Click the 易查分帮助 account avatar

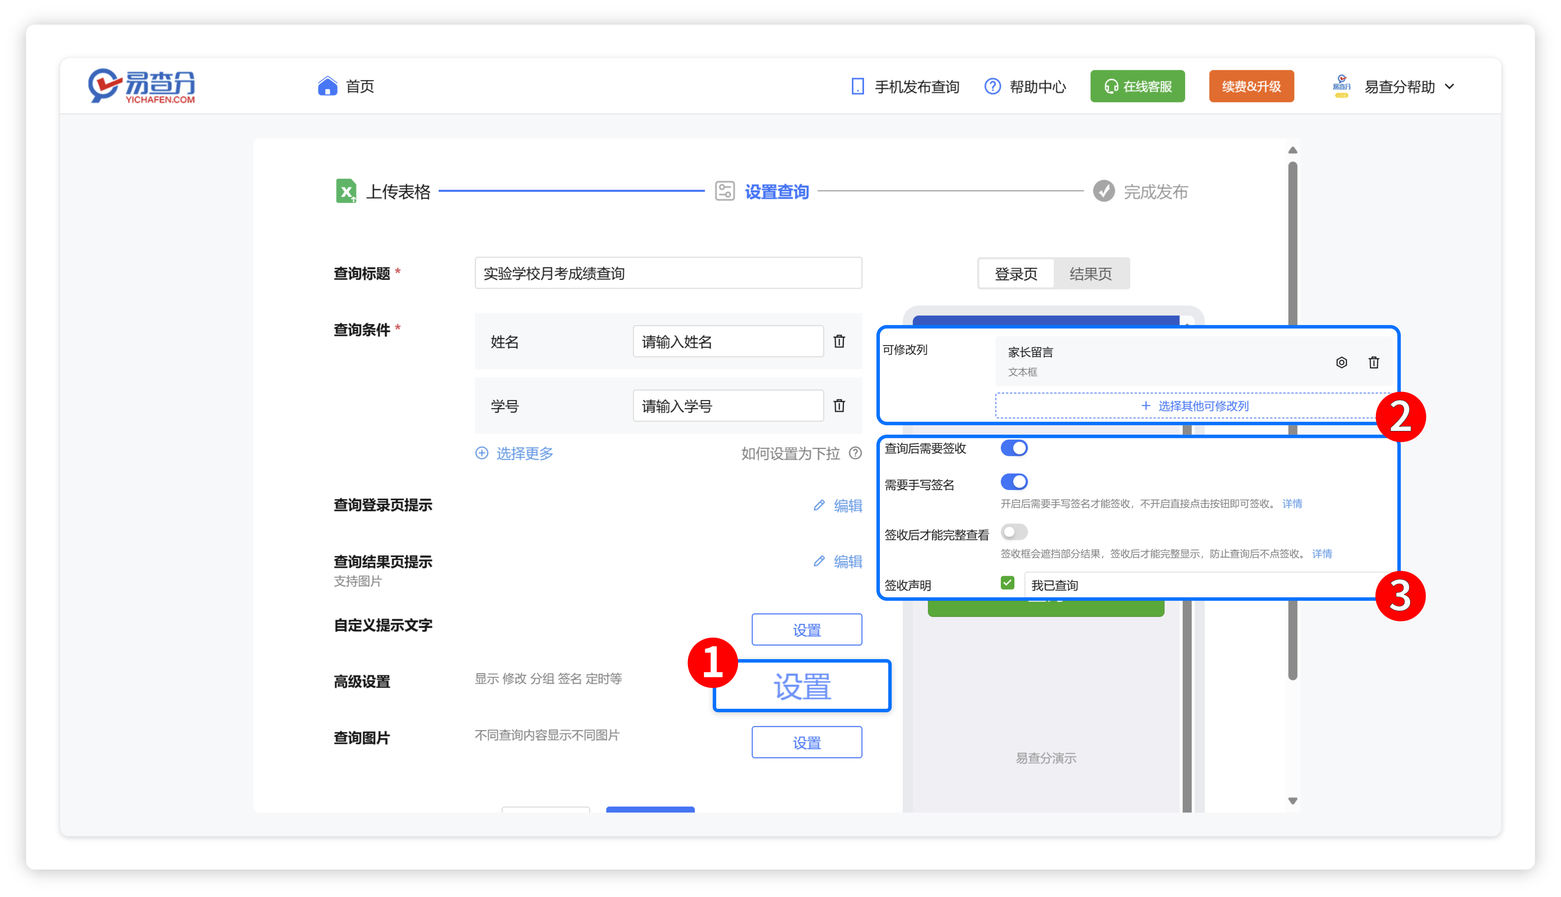point(1341,86)
